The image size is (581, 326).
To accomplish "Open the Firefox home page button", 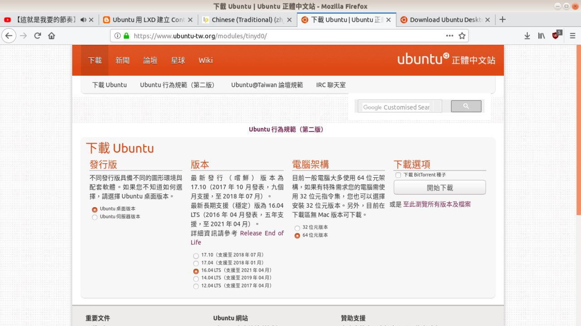I will coord(51,36).
